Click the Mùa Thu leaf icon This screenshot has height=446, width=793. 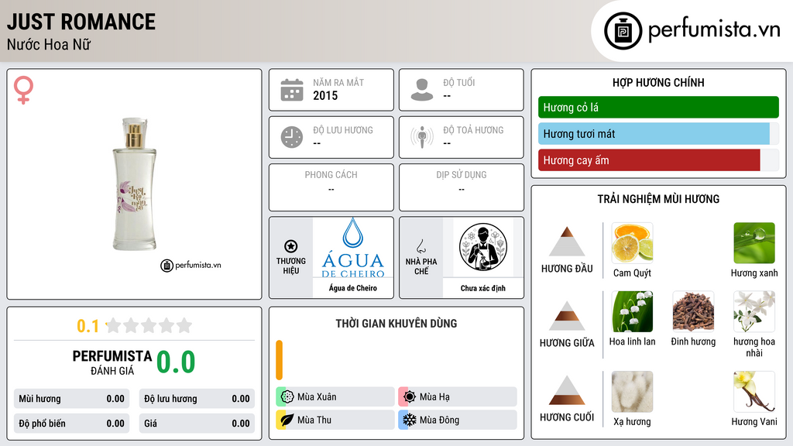click(x=287, y=420)
